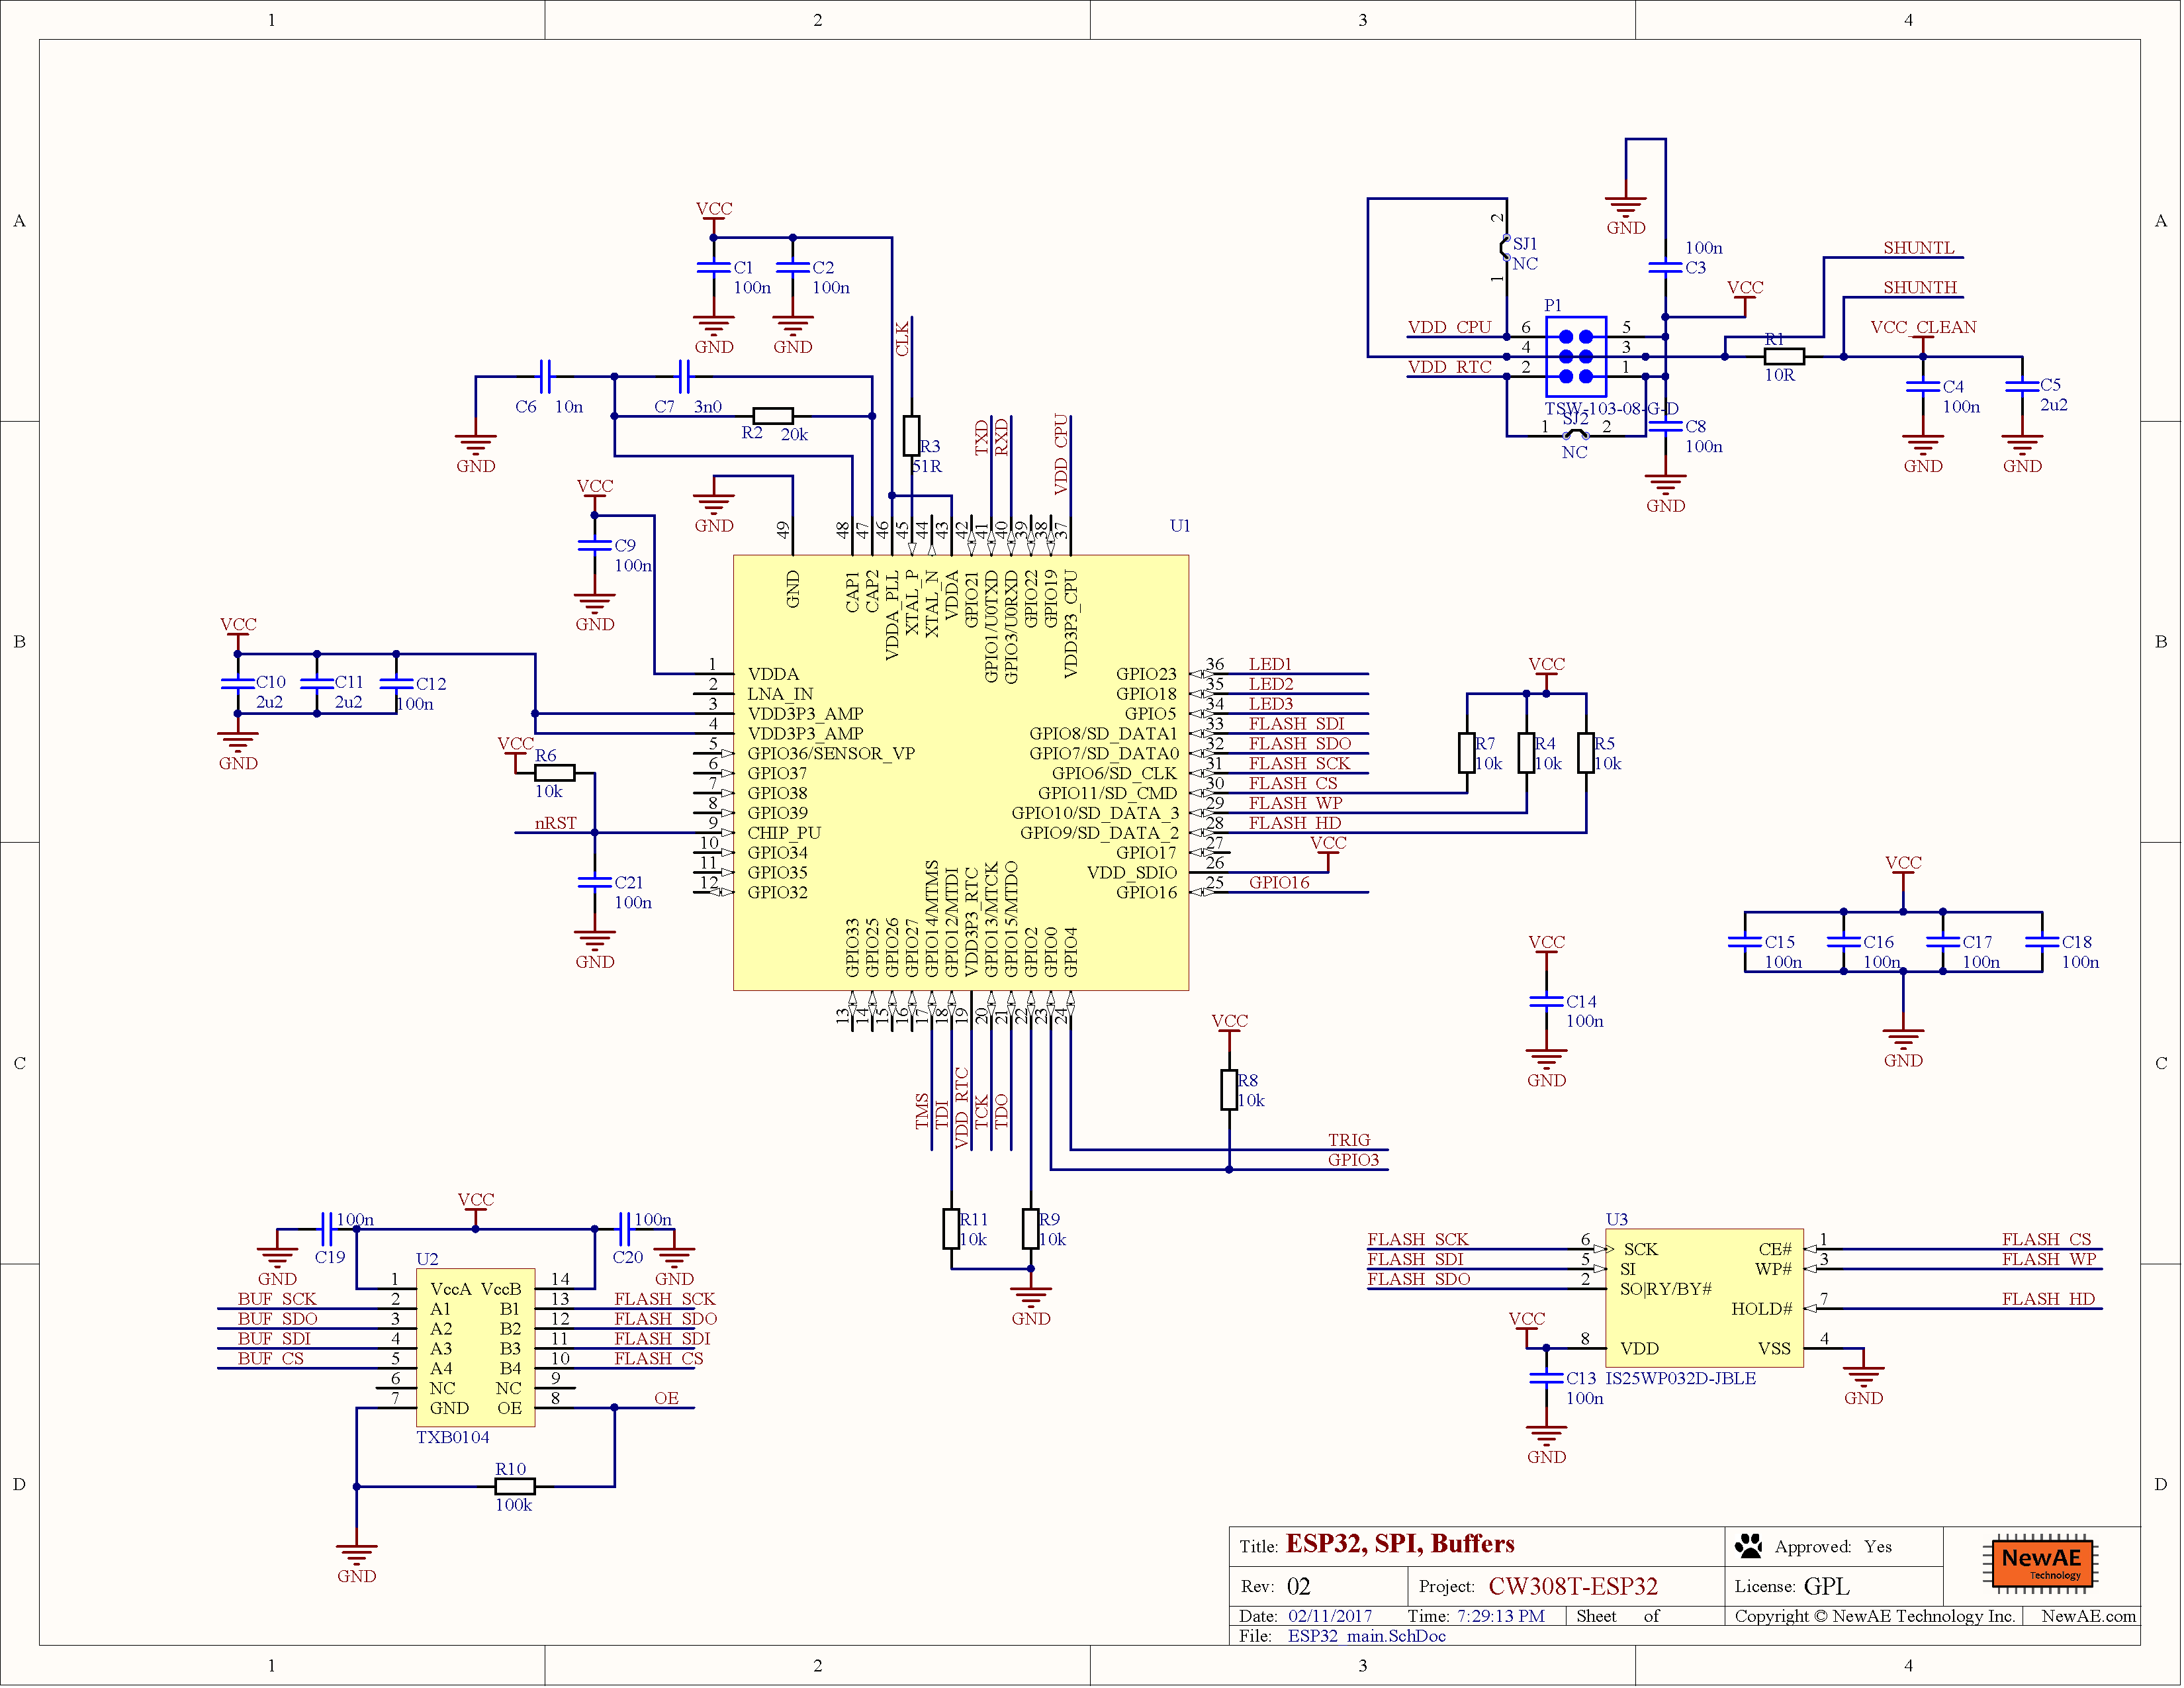Click resistor R11 10k symbol

coord(952,1230)
